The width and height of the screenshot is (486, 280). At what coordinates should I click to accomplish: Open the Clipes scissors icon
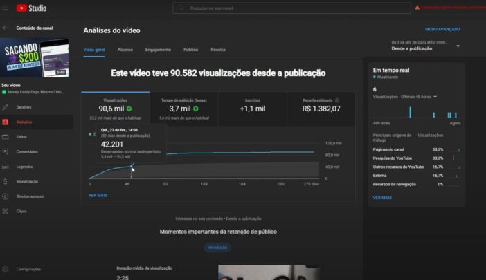6,211
